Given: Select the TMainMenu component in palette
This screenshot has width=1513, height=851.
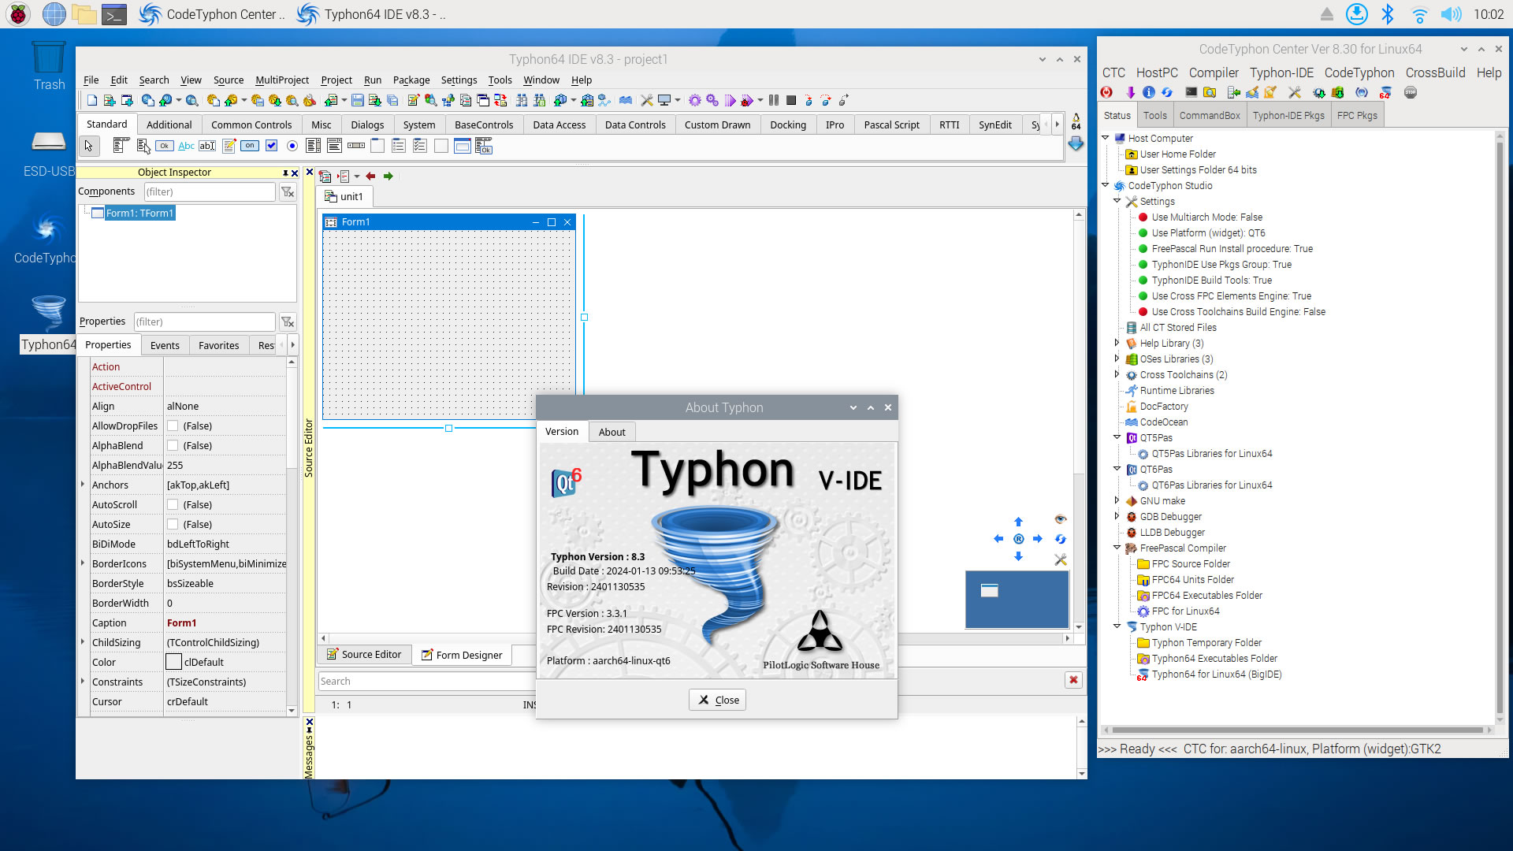Looking at the screenshot, I should [x=121, y=146].
